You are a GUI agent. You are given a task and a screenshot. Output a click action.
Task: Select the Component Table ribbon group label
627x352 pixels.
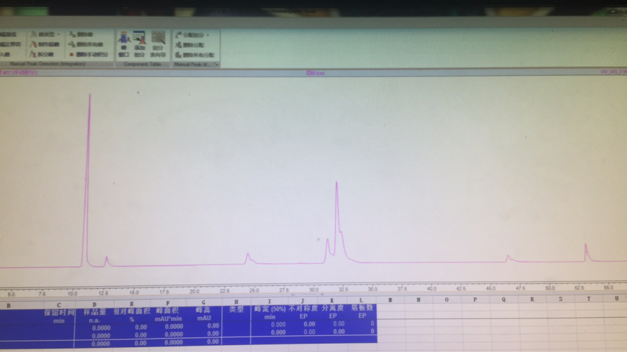142,64
